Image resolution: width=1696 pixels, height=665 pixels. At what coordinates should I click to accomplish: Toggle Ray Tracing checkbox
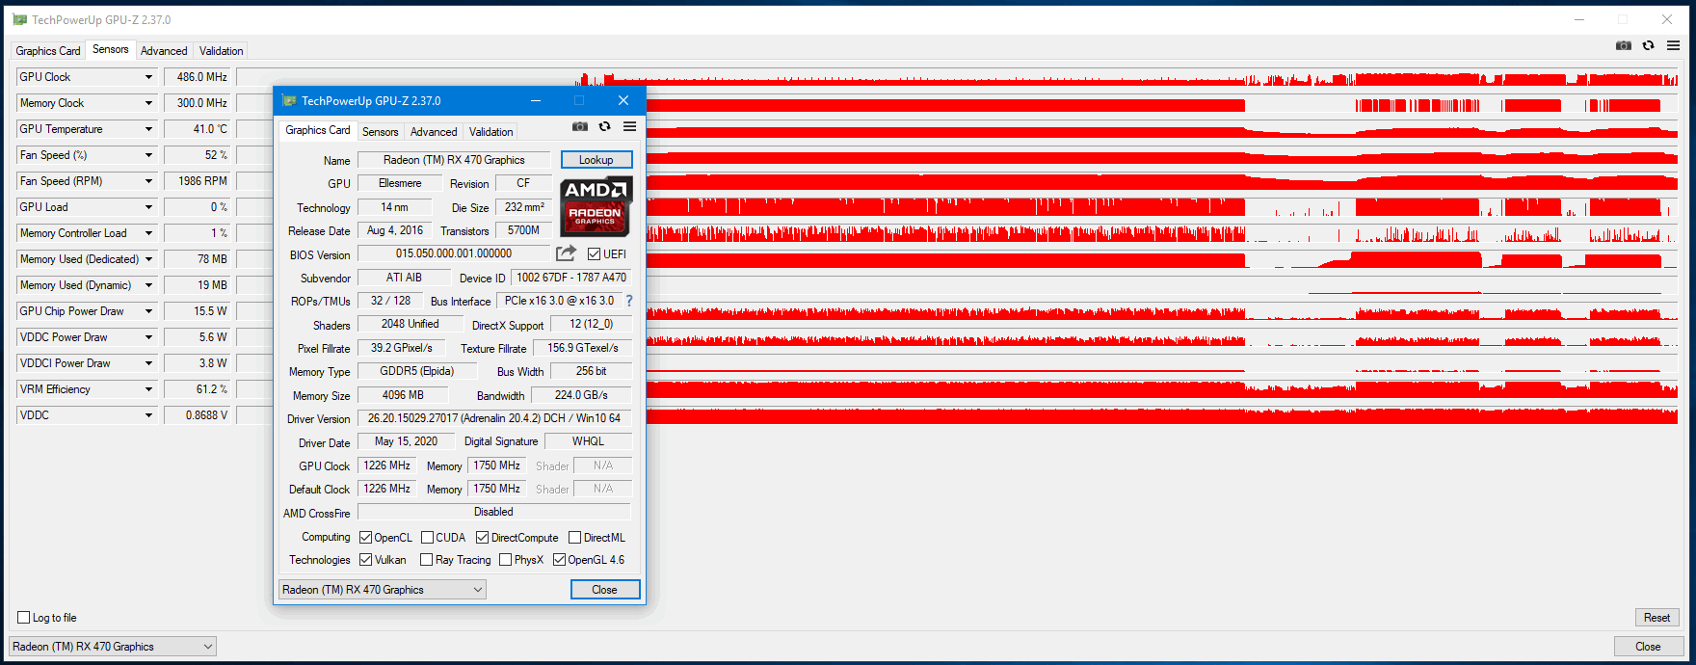(426, 560)
